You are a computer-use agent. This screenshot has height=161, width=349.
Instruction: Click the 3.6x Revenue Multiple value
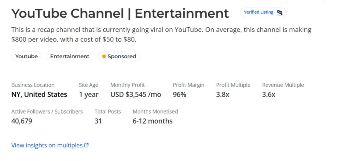[269, 94]
